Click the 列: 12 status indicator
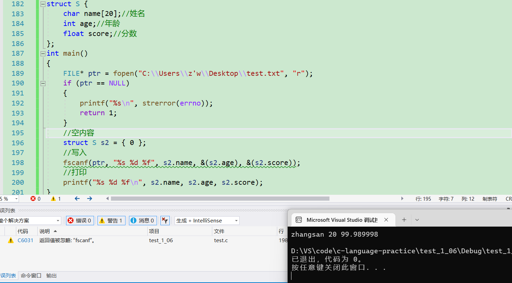Viewport: 512px width, 283px height. tap(468, 199)
